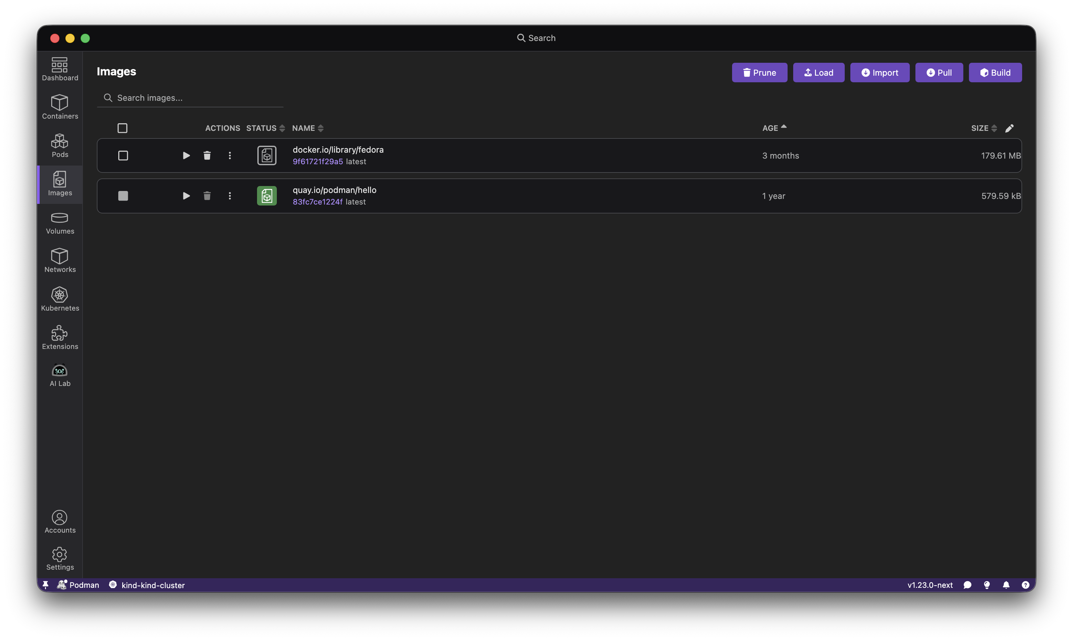Open the Containers section in the sidebar
The height and width of the screenshot is (641, 1073).
[x=59, y=107]
